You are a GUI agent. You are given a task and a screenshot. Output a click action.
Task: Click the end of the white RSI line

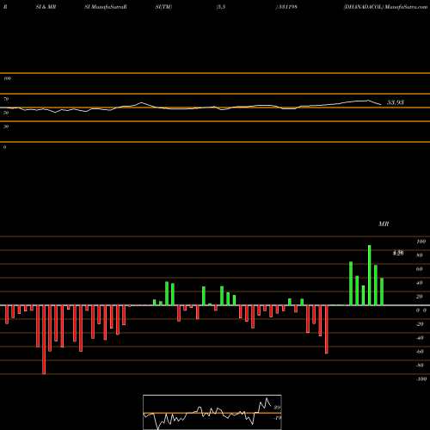(381, 104)
